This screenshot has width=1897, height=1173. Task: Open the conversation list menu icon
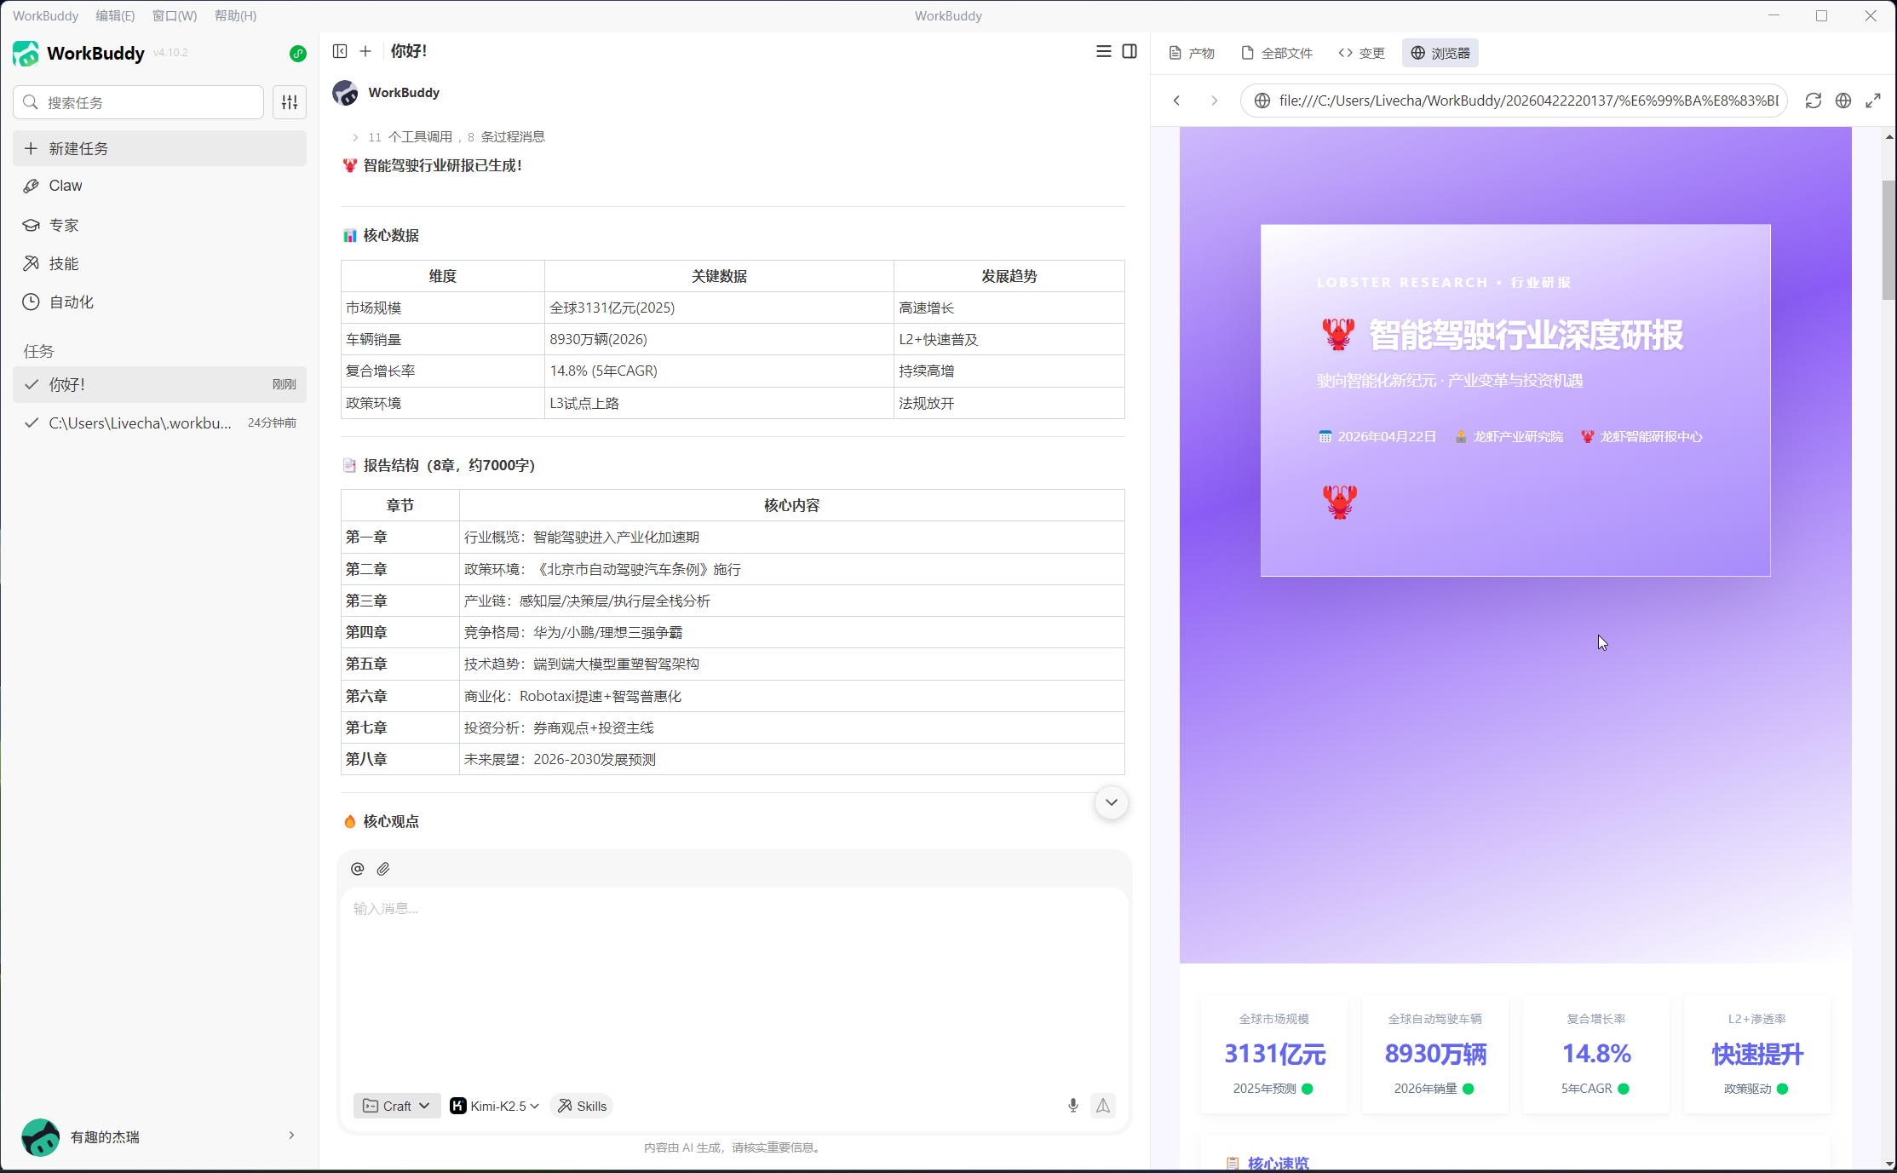point(1103,51)
